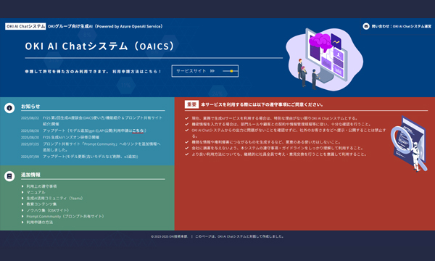This screenshot has width=435, height=261.
Task: Follow the underlined こちら link in news
Action: coord(138,130)
